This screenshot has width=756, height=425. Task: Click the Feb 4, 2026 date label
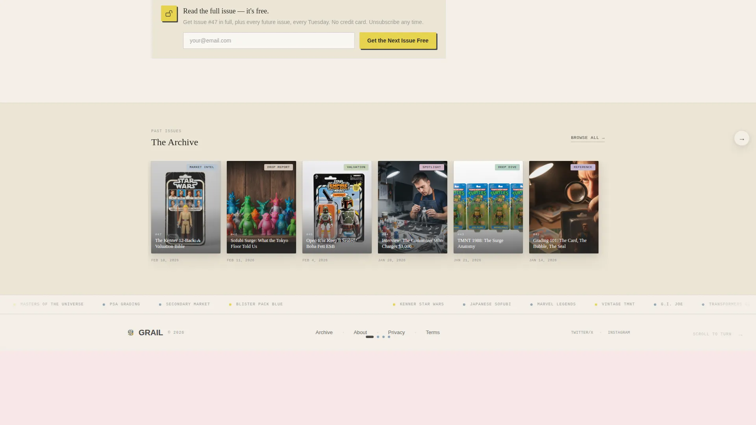(x=315, y=260)
